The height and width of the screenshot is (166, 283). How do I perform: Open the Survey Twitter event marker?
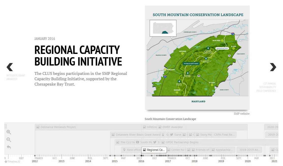[x=175, y=135]
